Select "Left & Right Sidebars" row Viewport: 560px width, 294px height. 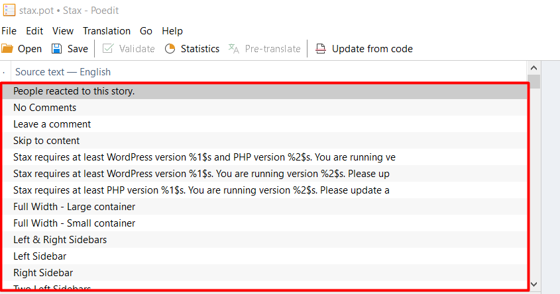(x=264, y=240)
